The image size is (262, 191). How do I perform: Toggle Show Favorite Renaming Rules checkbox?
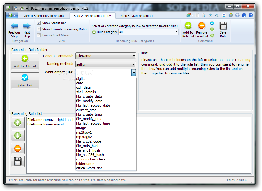(x=39, y=29)
